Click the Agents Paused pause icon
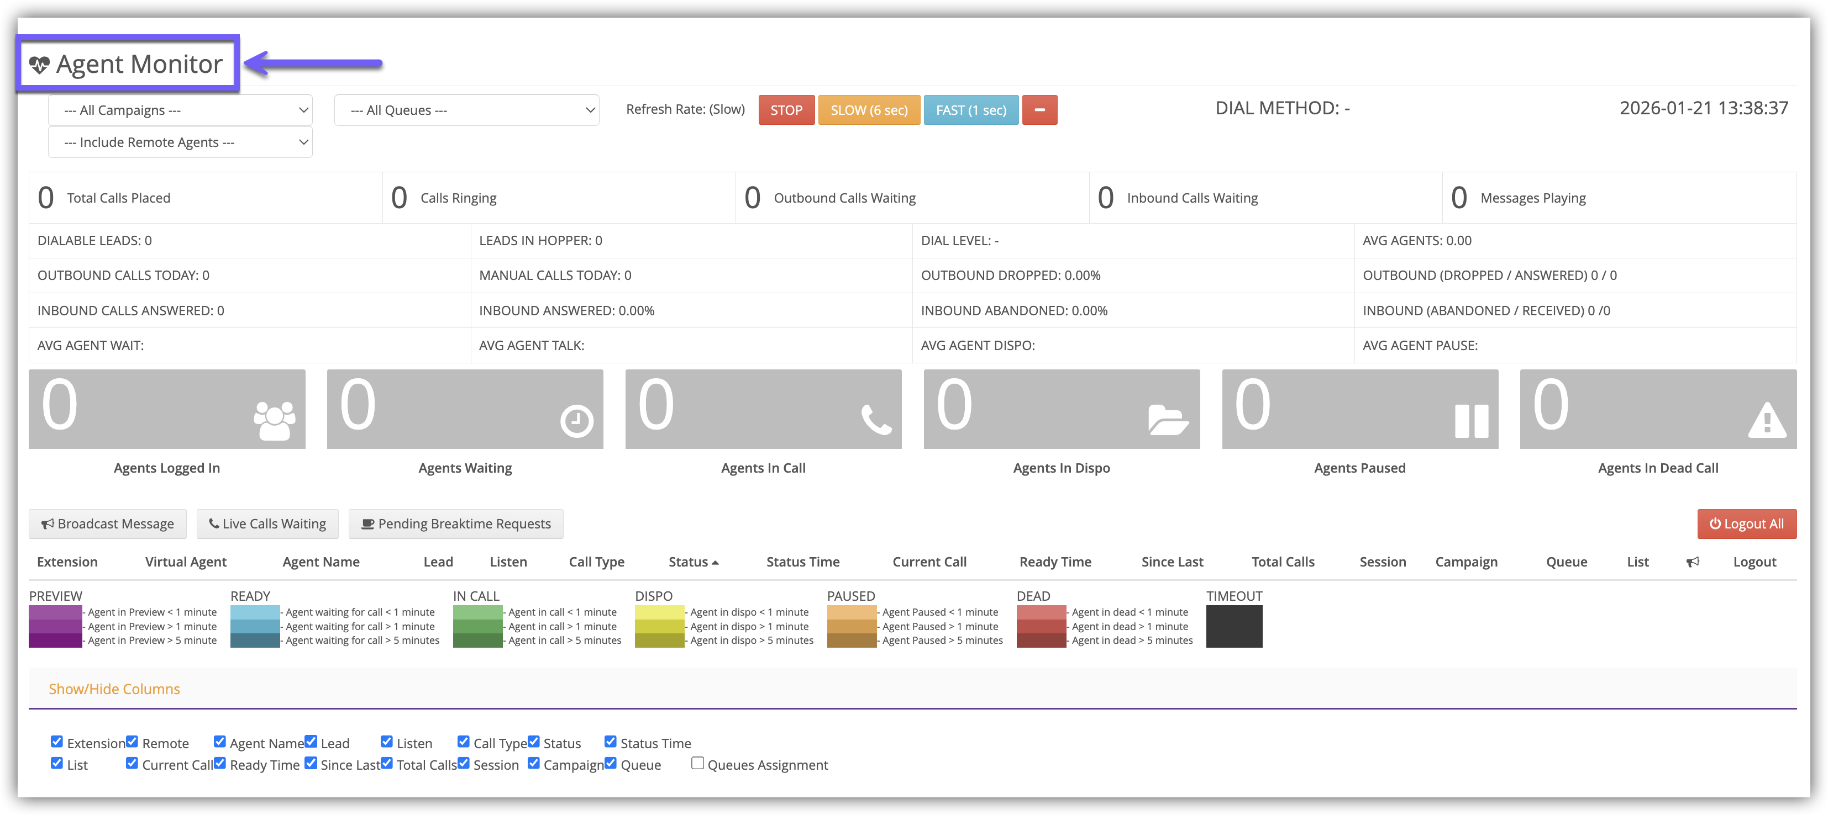The height and width of the screenshot is (815, 1828). [x=1471, y=421]
